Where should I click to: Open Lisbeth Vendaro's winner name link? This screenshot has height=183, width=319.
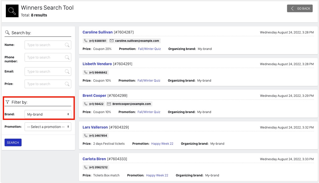97,64
